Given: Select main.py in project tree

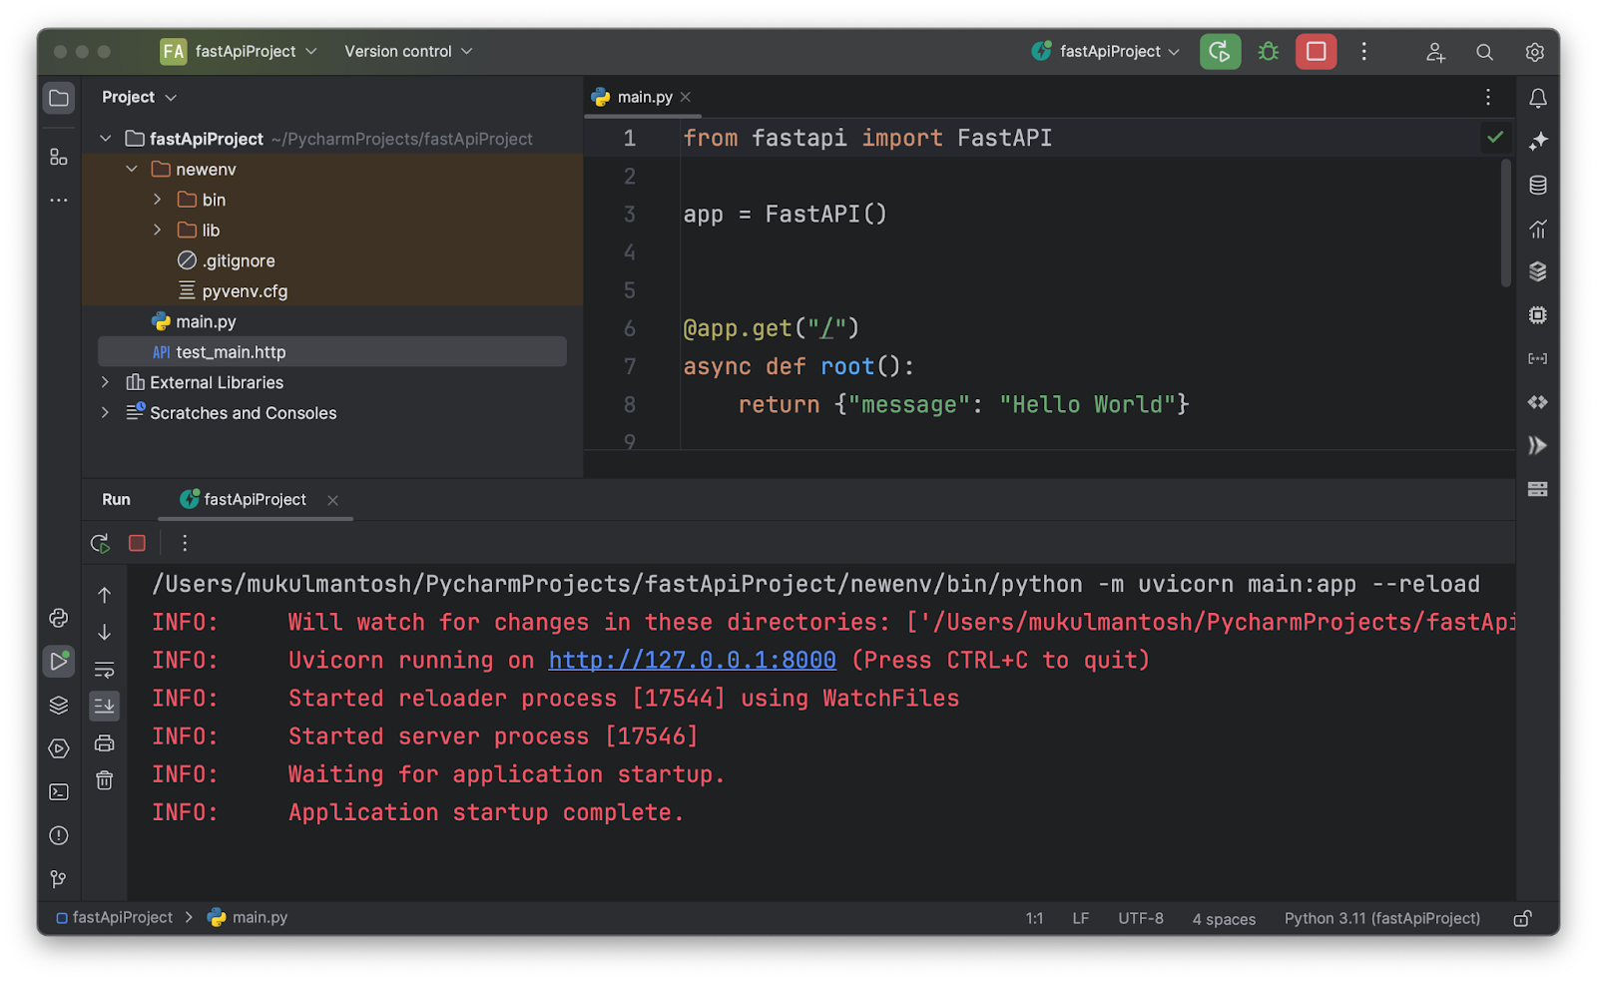Looking at the screenshot, I should click(x=206, y=321).
